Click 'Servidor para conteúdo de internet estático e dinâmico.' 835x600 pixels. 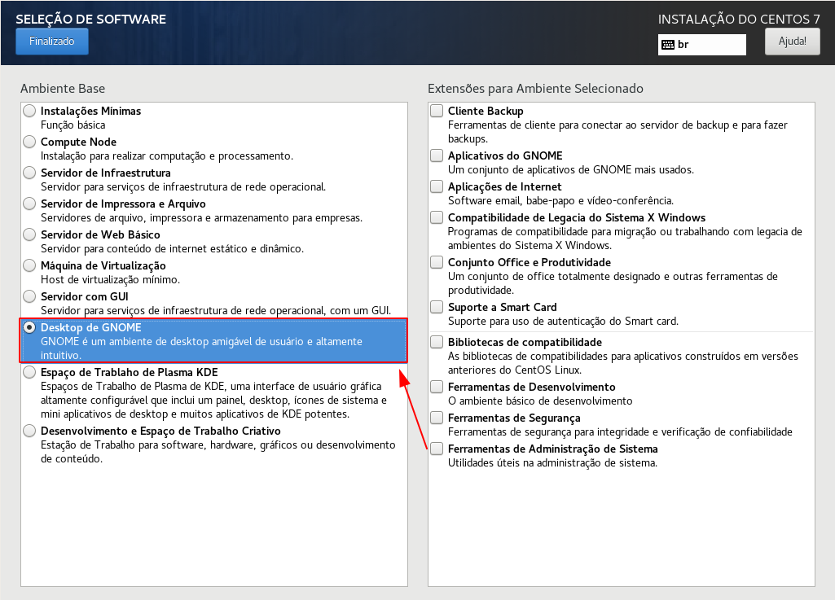click(x=172, y=248)
